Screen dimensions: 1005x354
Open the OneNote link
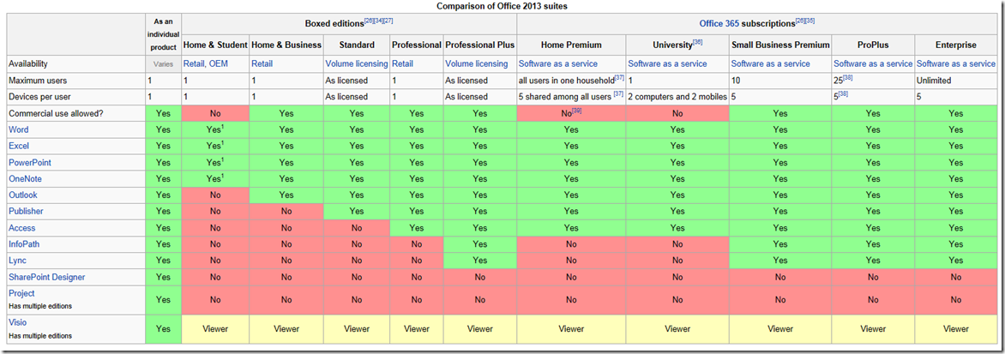point(25,178)
